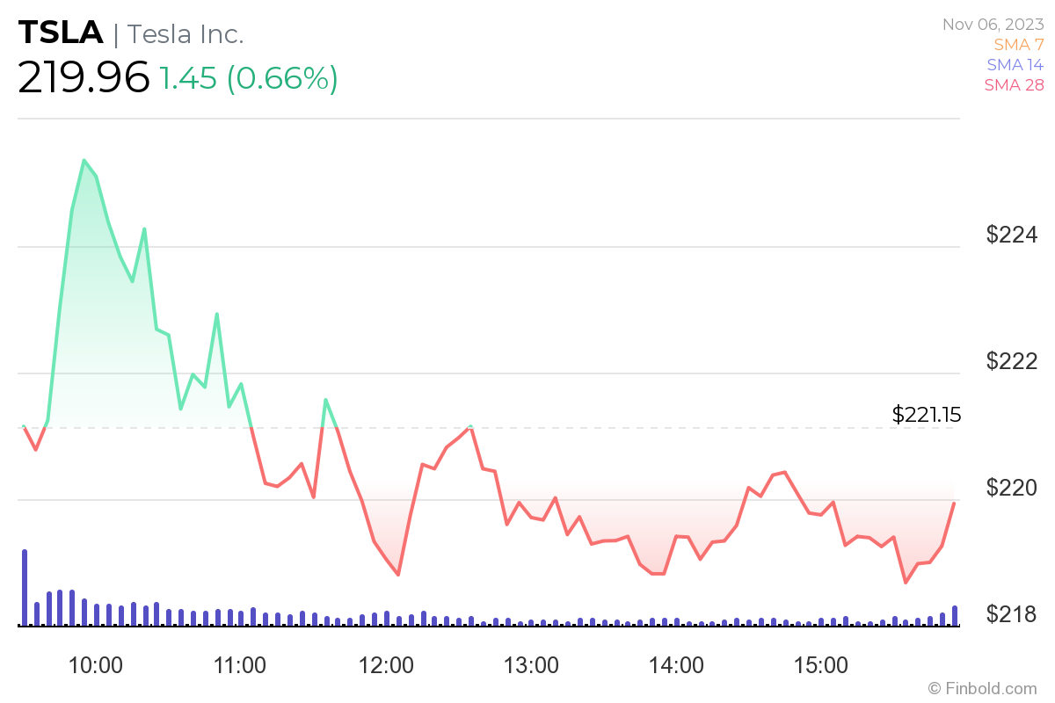Toggle the SMA 14 legend entry
The height and width of the screenshot is (703, 1055).
1015,64
